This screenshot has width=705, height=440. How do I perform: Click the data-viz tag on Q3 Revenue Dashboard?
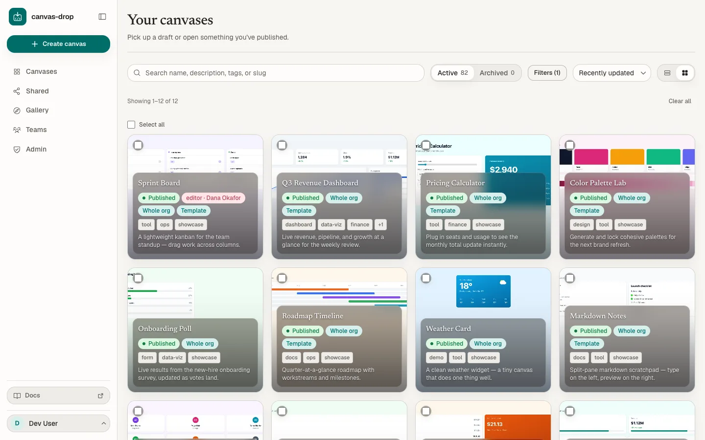pos(331,224)
